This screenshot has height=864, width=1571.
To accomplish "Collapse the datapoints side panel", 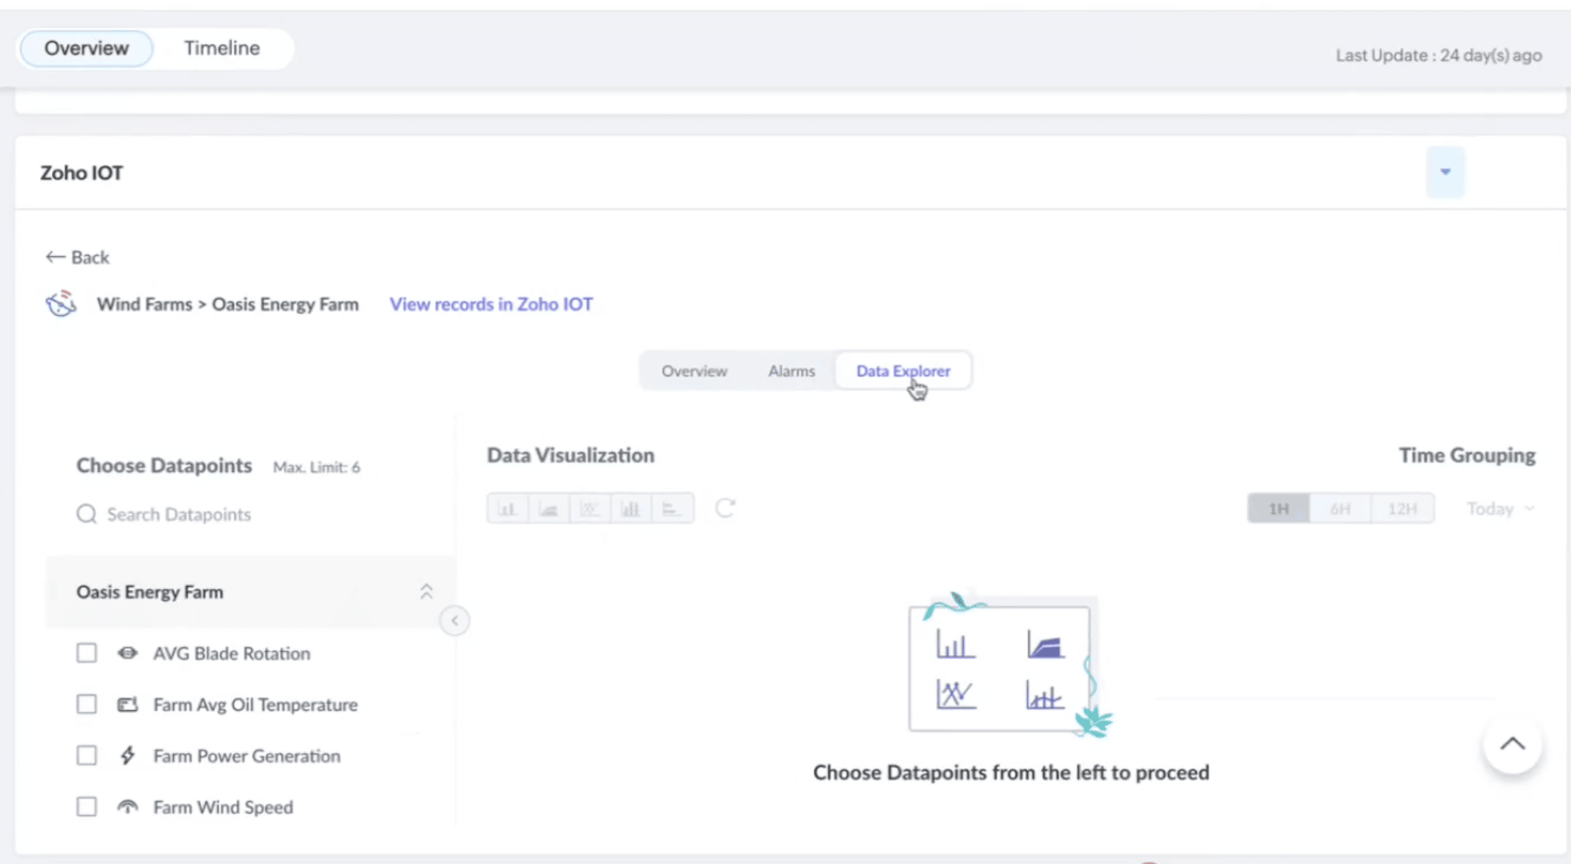I will tap(454, 621).
